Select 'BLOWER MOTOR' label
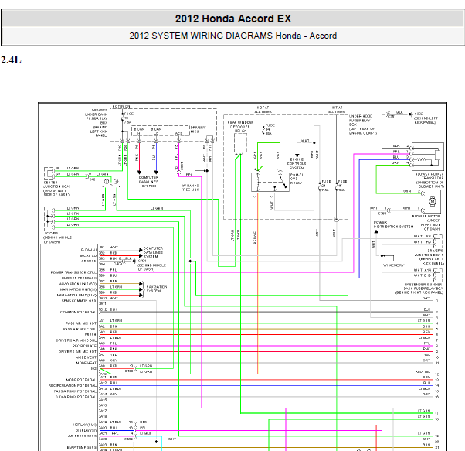Image resolution: width=465 pixels, height=451 pixels. [x=426, y=217]
